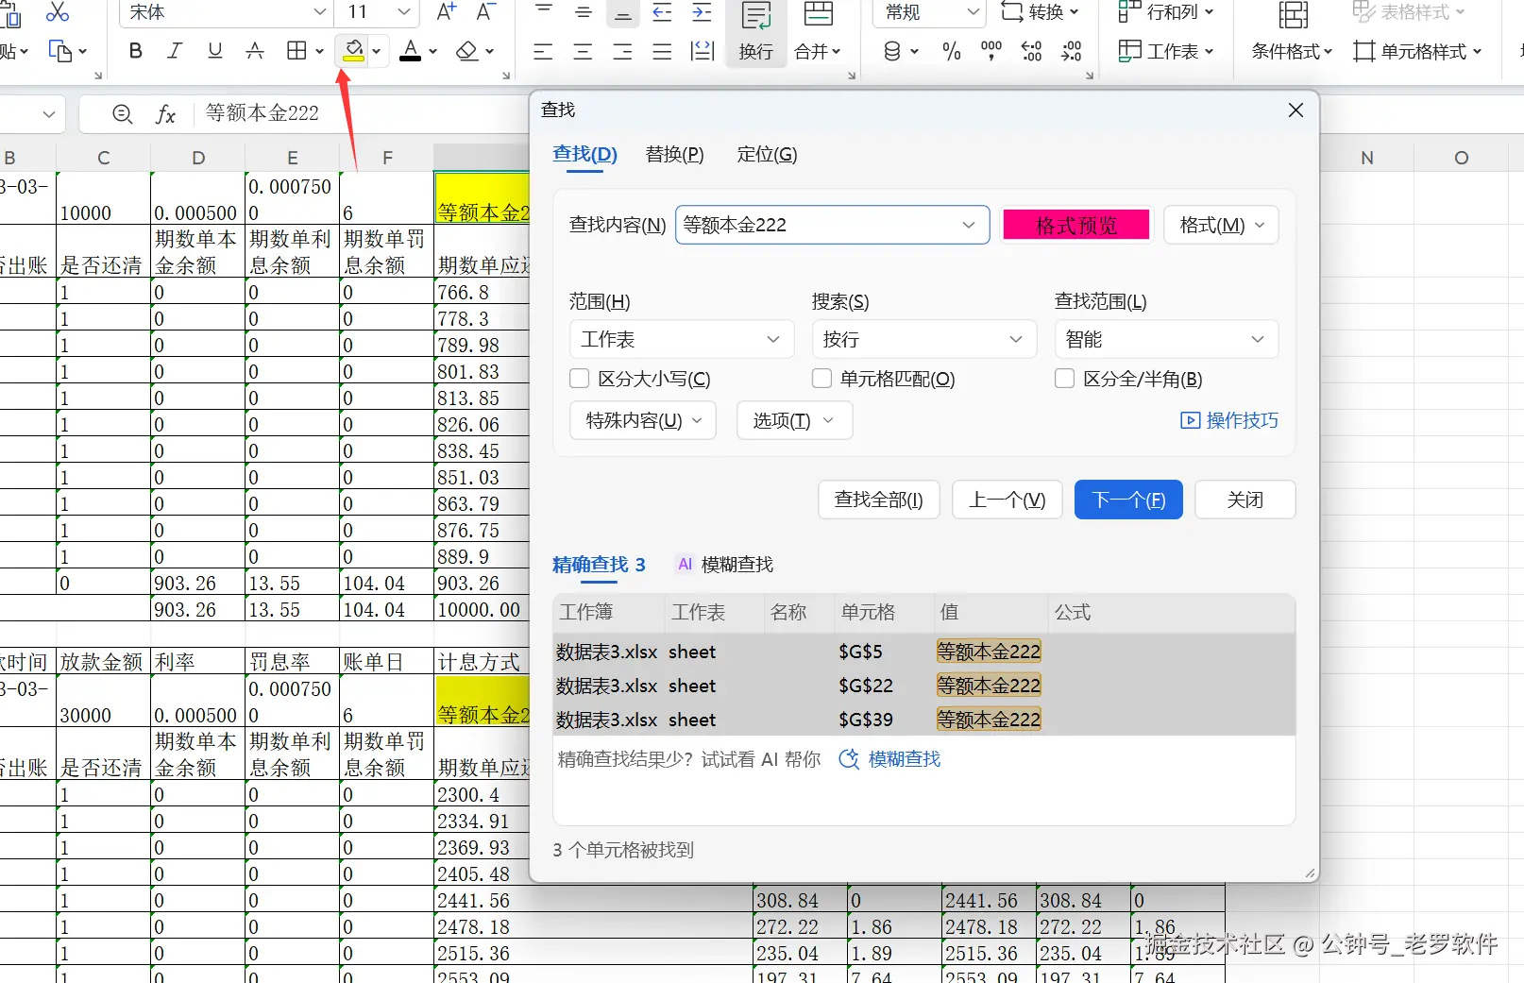Toggle bold formatting

tap(136, 51)
